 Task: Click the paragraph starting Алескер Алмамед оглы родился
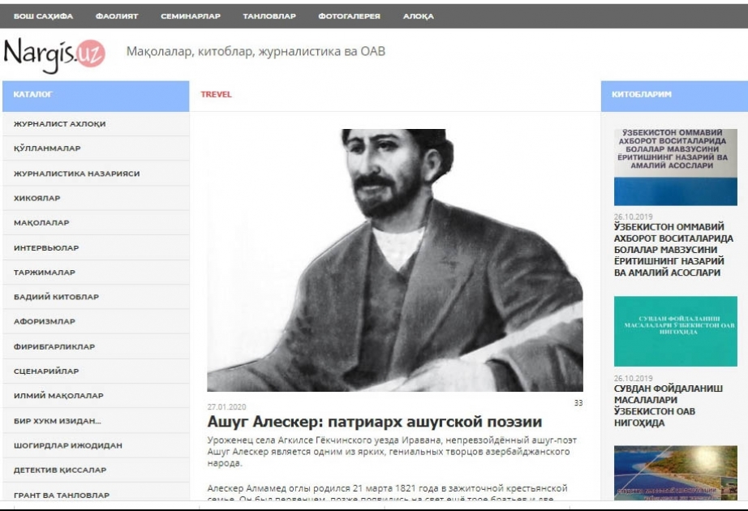[x=387, y=493]
